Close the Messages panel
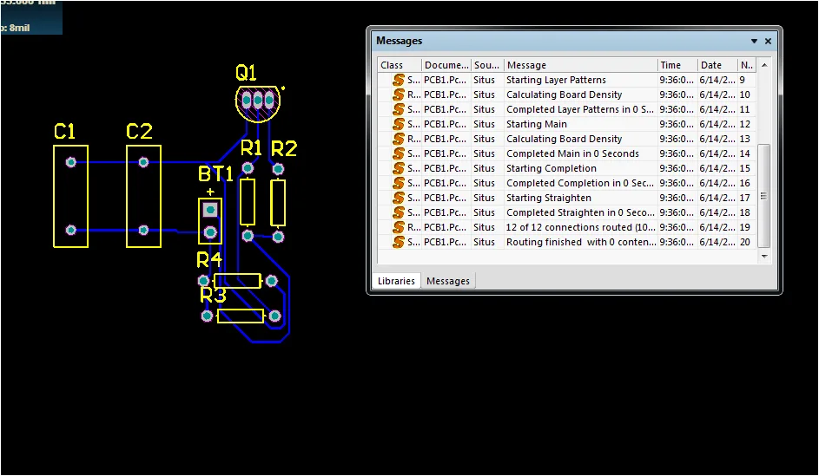819x476 pixels. click(768, 42)
